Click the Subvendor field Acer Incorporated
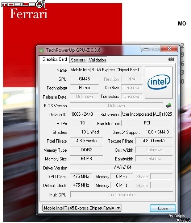The image size is (191, 223). pyautogui.click(x=147, y=114)
